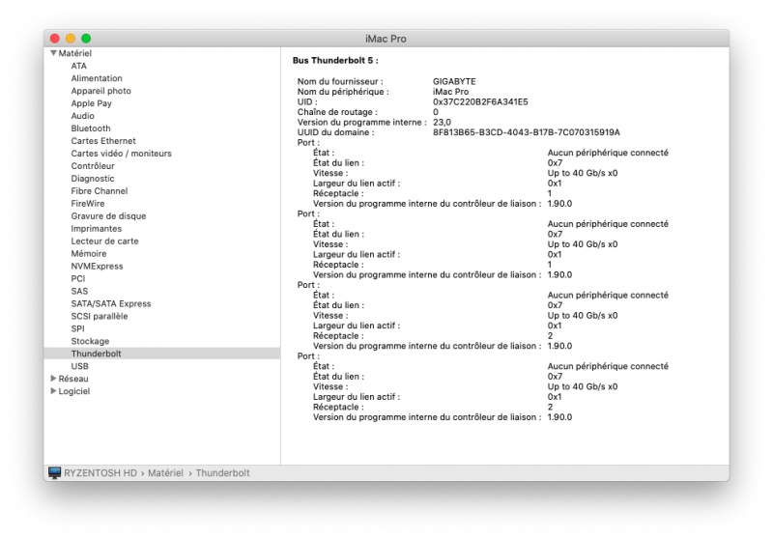
Task: Select ATA in the sidebar
Action: pyautogui.click(x=79, y=66)
